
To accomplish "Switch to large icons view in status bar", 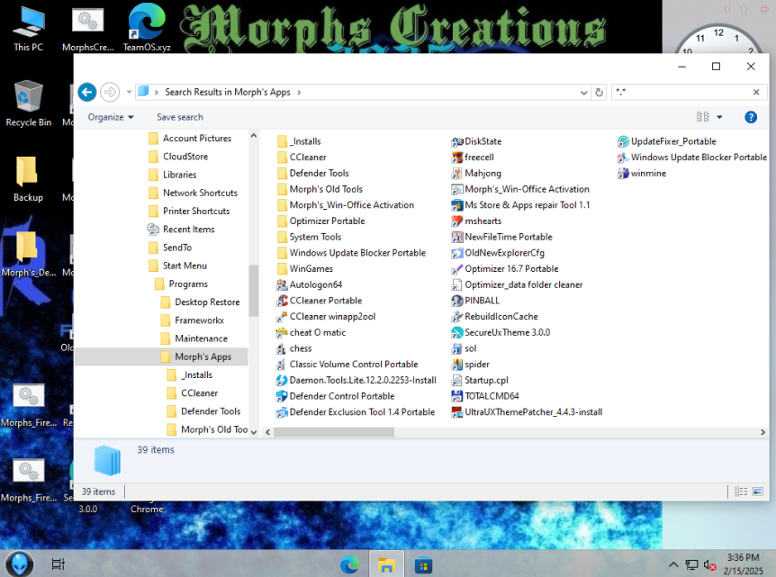I will [x=757, y=491].
